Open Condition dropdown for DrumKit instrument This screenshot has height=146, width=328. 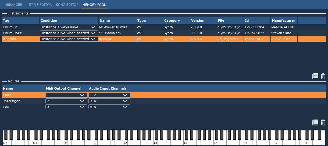click(69, 27)
